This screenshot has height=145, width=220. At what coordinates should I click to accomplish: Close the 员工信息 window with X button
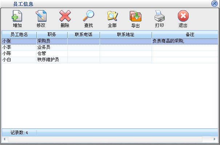[x=215, y=4]
